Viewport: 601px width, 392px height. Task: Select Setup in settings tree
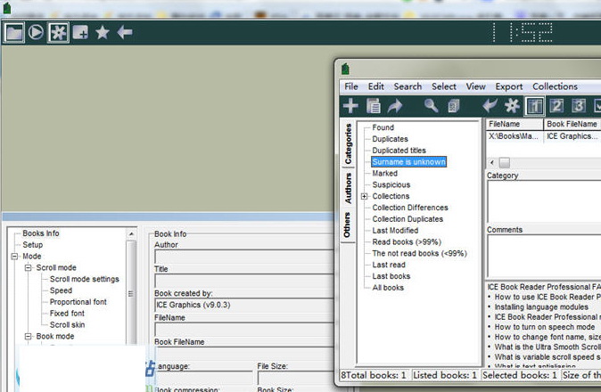[33, 245]
